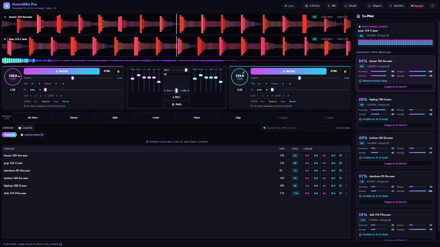Jump Deck A back 4 beats
The image size is (440, 247).
32,84
